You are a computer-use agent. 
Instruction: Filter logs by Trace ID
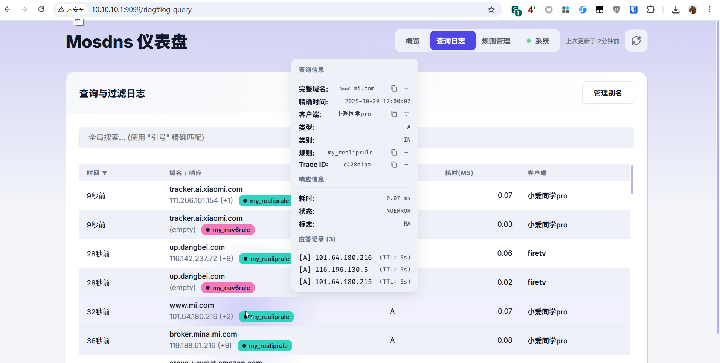click(x=406, y=165)
